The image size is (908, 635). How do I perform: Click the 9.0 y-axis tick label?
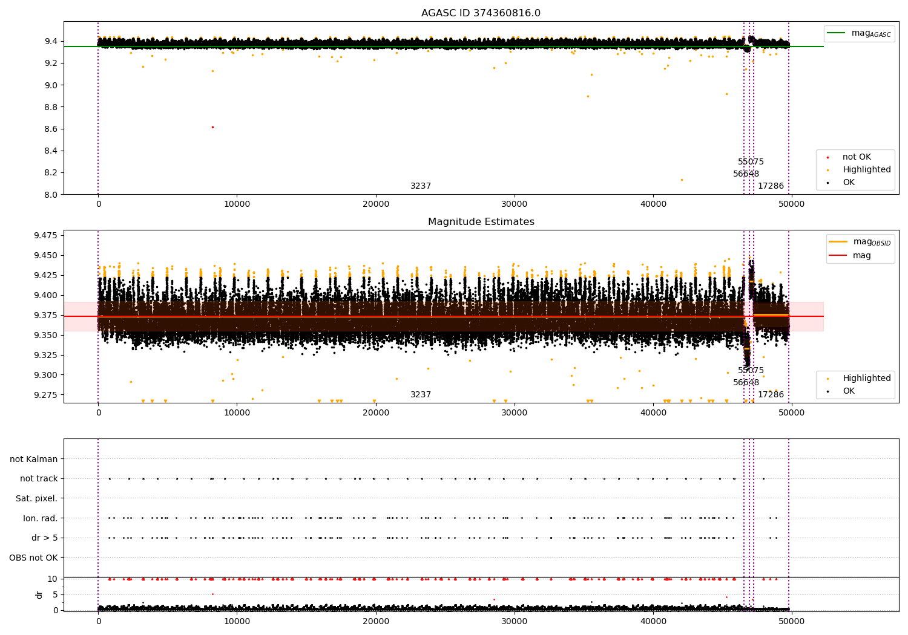click(x=51, y=85)
